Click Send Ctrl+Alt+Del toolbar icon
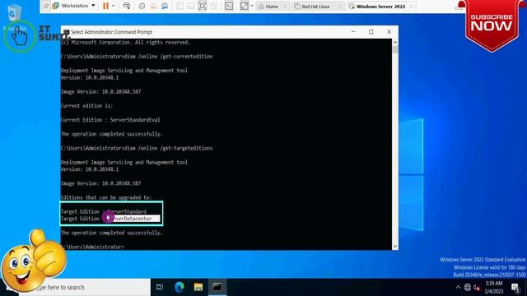The image size is (527, 296). [x=127, y=6]
